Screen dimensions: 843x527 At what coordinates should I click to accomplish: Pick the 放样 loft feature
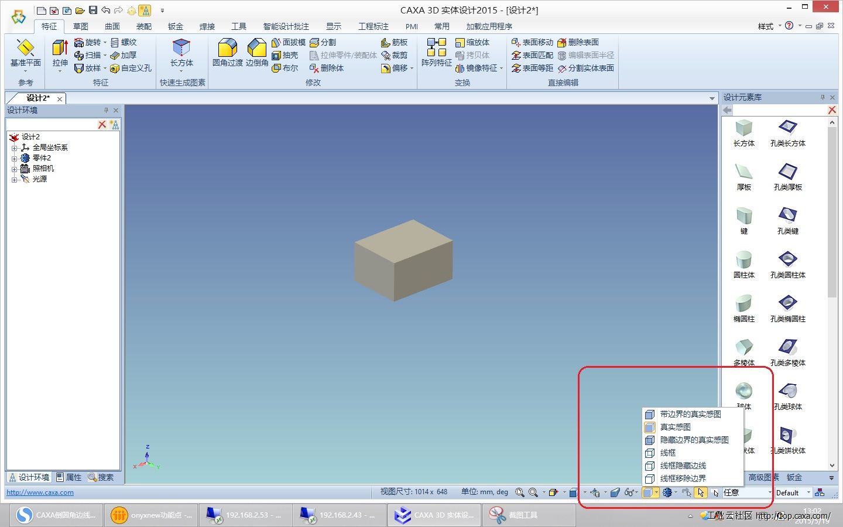point(88,68)
